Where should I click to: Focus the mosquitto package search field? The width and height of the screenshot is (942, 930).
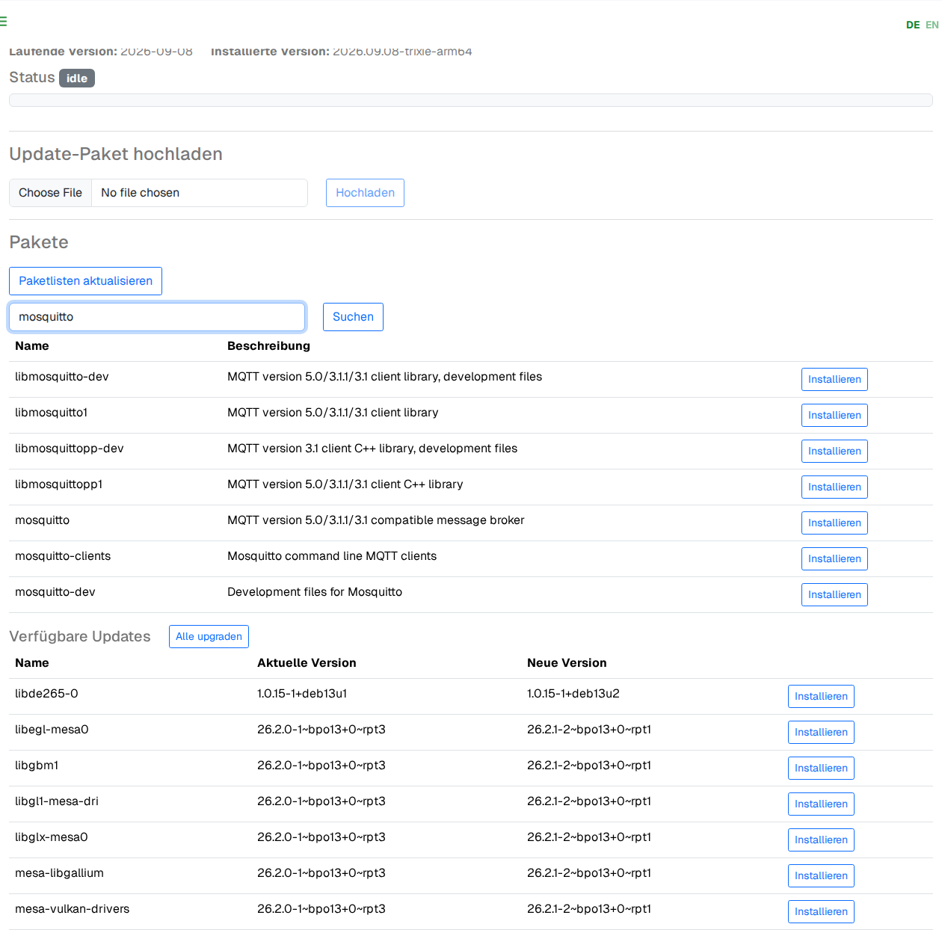[157, 317]
